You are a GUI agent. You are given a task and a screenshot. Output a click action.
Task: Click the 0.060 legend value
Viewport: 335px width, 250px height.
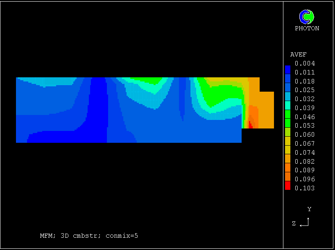(305, 135)
